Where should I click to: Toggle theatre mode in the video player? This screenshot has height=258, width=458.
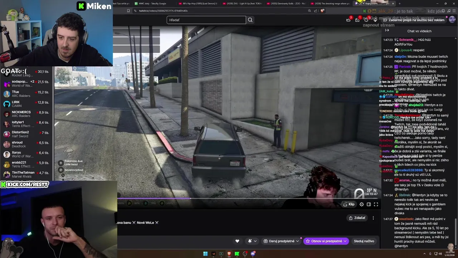369,204
